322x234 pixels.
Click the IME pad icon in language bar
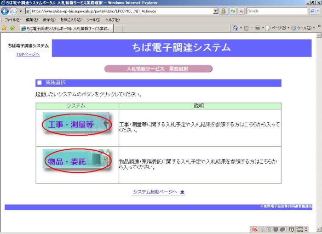pyautogui.click(x=276, y=229)
